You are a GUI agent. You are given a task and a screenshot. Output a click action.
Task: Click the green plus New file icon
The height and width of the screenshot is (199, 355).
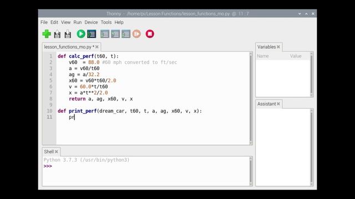click(47, 34)
